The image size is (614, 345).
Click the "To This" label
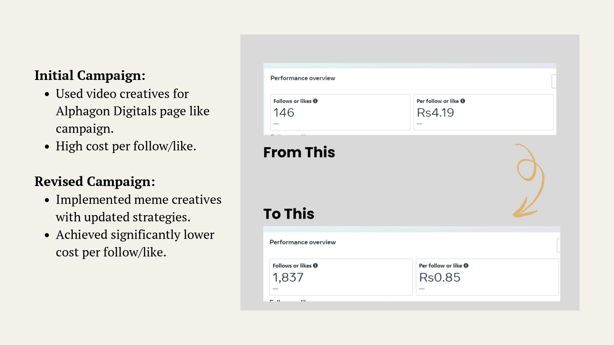[289, 214]
